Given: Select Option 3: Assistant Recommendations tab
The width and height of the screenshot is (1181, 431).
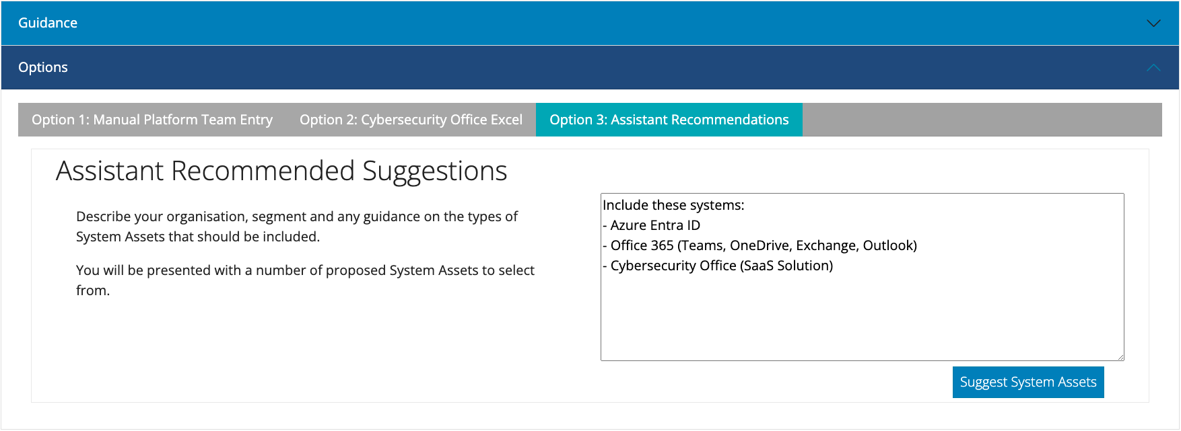Looking at the screenshot, I should point(669,120).
